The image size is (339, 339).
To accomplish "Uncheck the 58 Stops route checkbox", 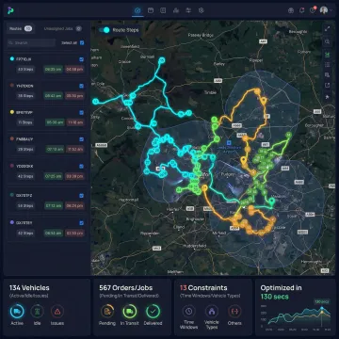I will coord(82,196).
